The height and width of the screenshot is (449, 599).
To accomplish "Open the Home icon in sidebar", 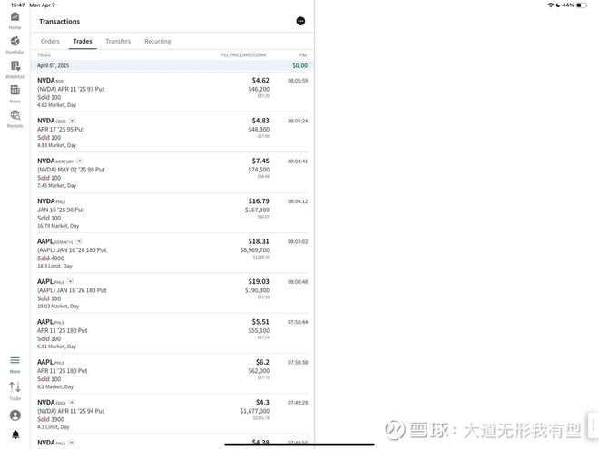I will pyautogui.click(x=15, y=17).
